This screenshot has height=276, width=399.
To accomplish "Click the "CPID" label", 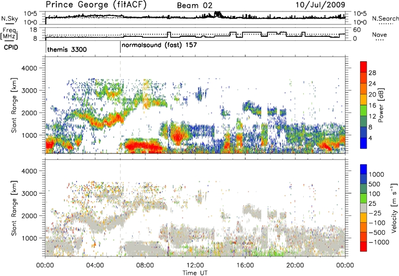I will tap(11, 47).
